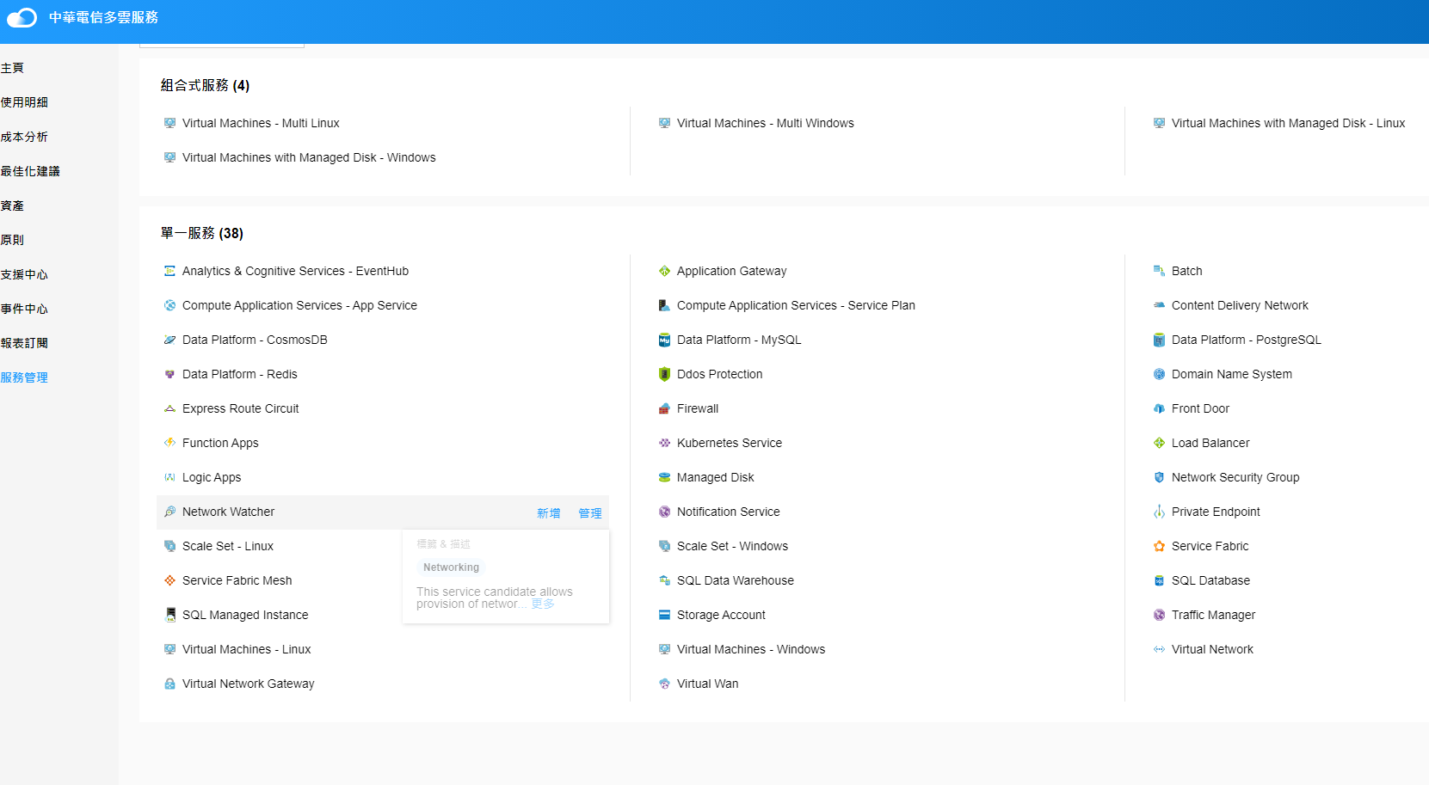Click the Function Apps lightning icon
This screenshot has width=1429, height=785.
pos(169,443)
